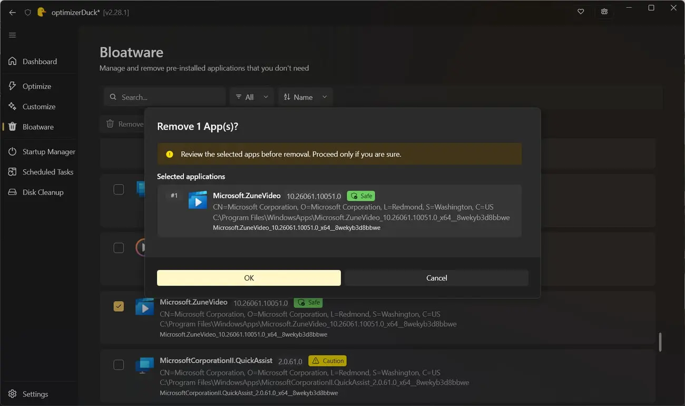Image resolution: width=685 pixels, height=406 pixels.
Task: Click the Scheduled Tasks icon
Action: pyautogui.click(x=13, y=172)
